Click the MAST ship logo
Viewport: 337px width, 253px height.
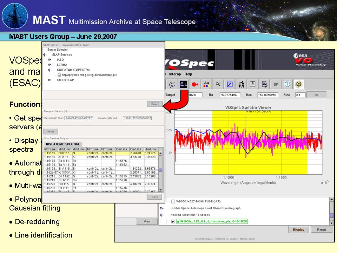(x=15, y=16)
